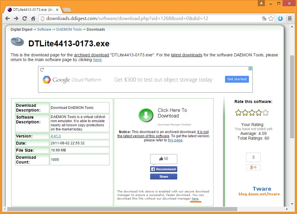The image size is (297, 214).
Task: Bookmark this page with the star icon
Action: tap(271, 18)
